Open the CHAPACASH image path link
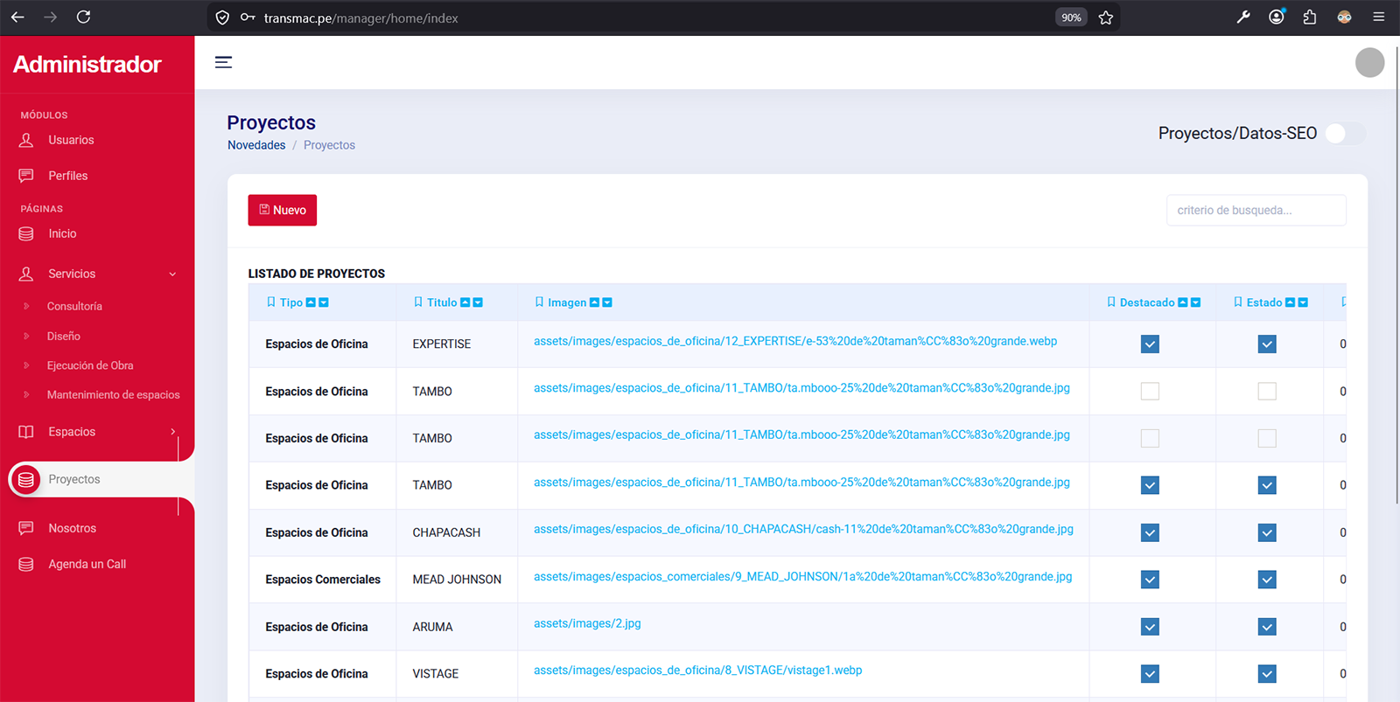 [x=803, y=529]
